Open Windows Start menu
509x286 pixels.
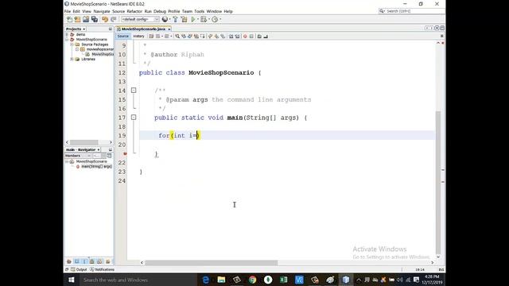tap(72, 280)
